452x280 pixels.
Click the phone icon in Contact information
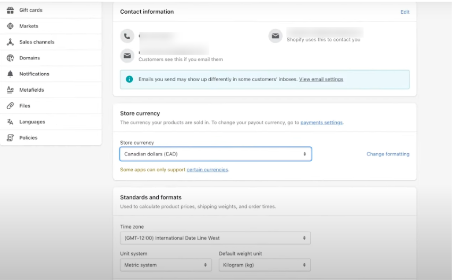coord(127,36)
